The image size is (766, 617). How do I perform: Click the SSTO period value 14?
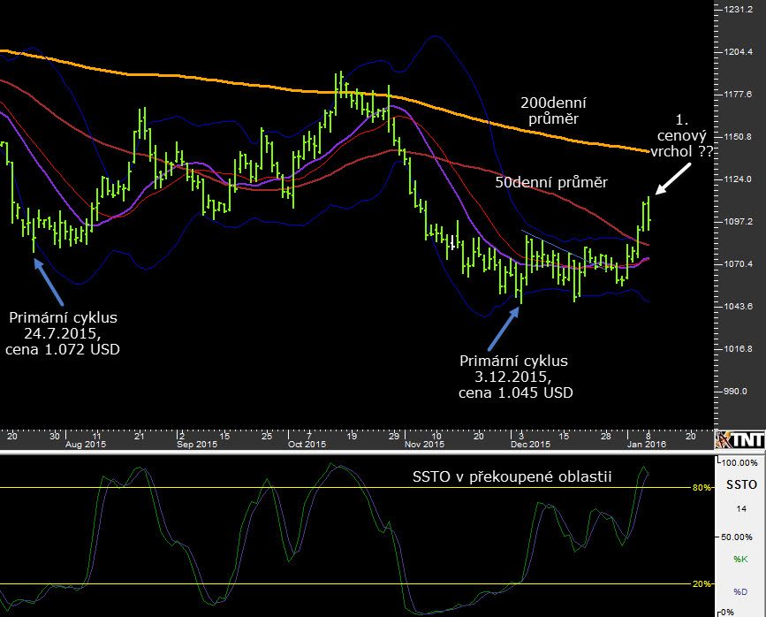(741, 509)
